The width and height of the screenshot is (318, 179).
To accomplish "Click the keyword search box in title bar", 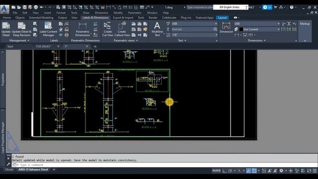I will 200,7.
